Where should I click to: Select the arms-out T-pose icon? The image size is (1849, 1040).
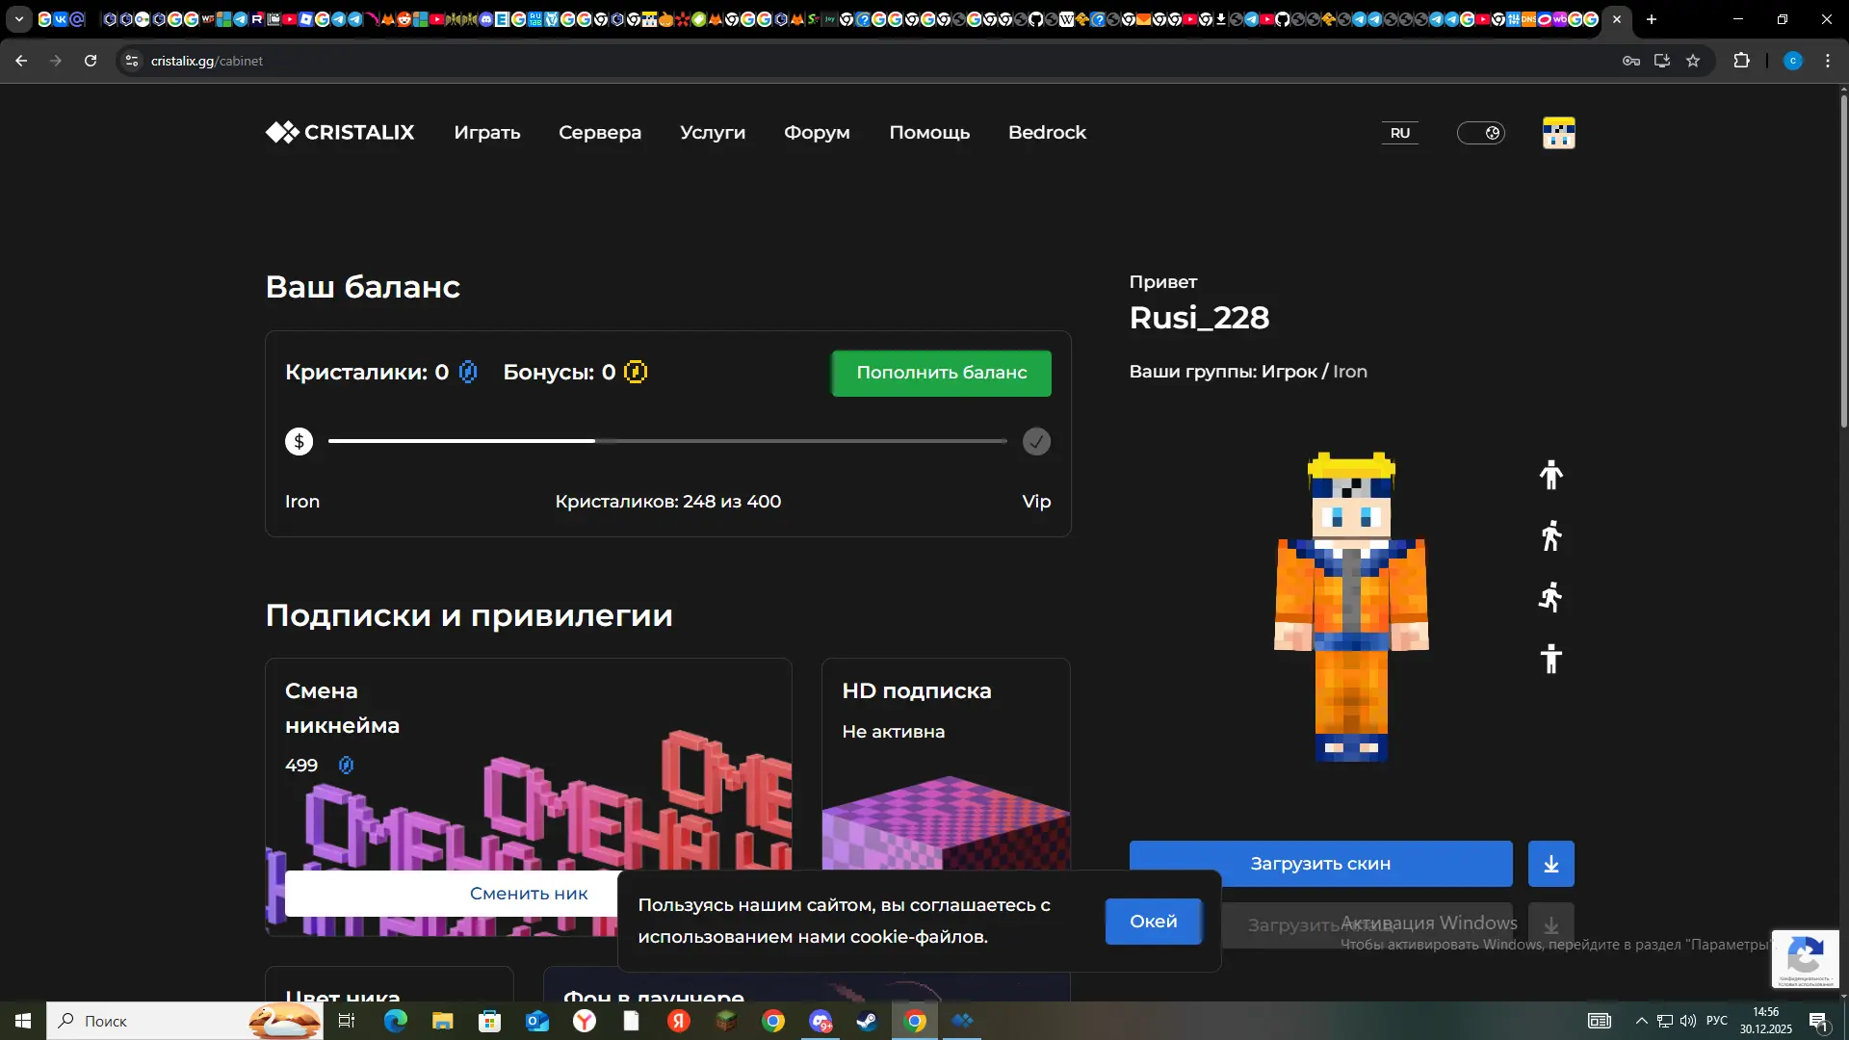click(1550, 660)
